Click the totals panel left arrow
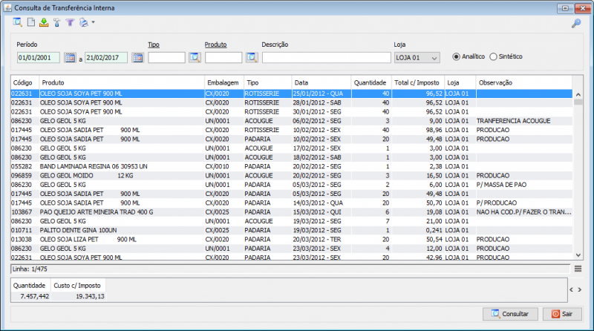Image resolution: width=594 pixels, height=331 pixels. coord(571,289)
